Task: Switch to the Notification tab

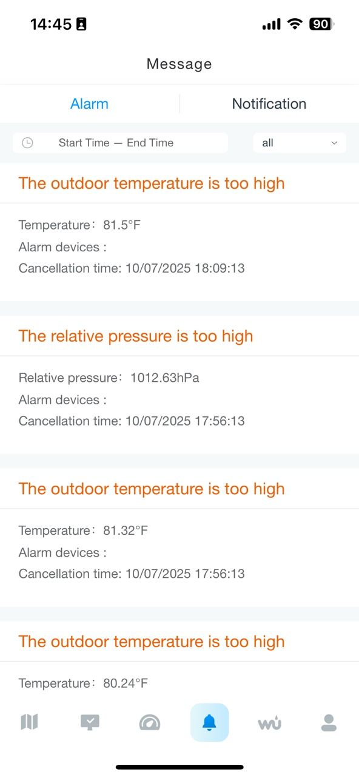Action: [x=269, y=104]
